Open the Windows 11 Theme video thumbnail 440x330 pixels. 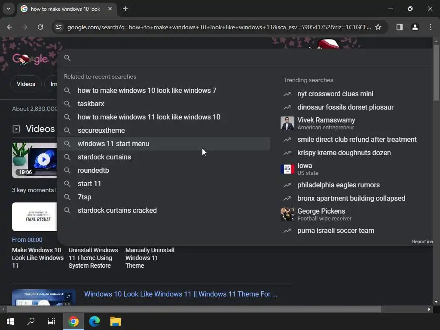click(43, 297)
